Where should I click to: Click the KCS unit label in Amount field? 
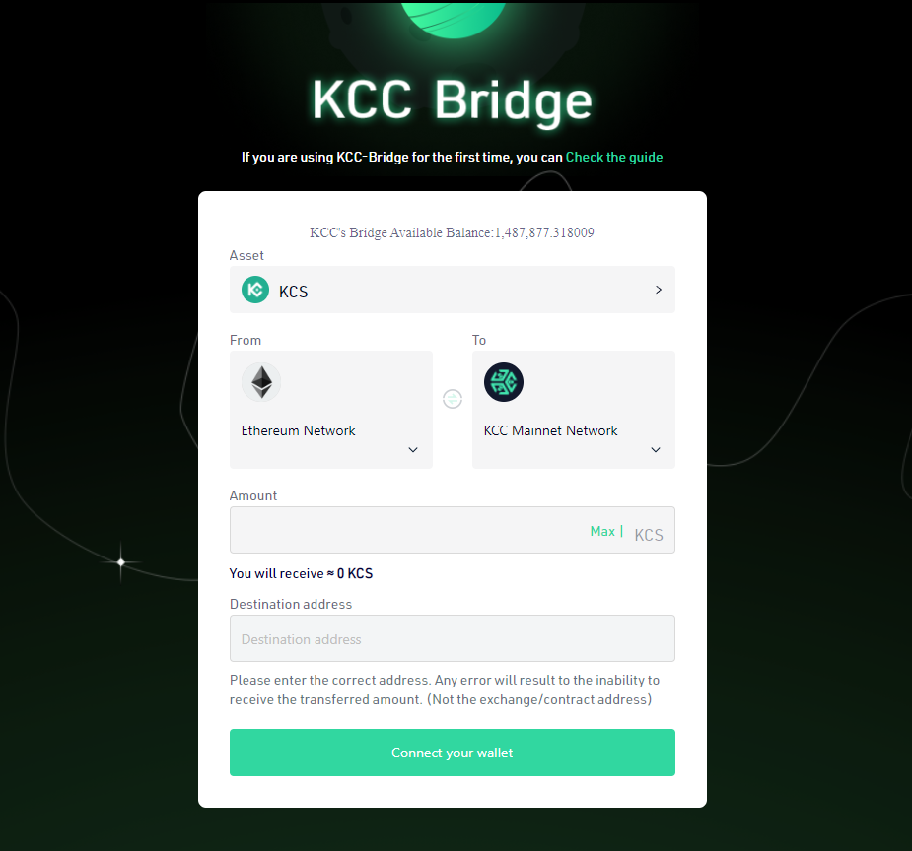click(649, 535)
